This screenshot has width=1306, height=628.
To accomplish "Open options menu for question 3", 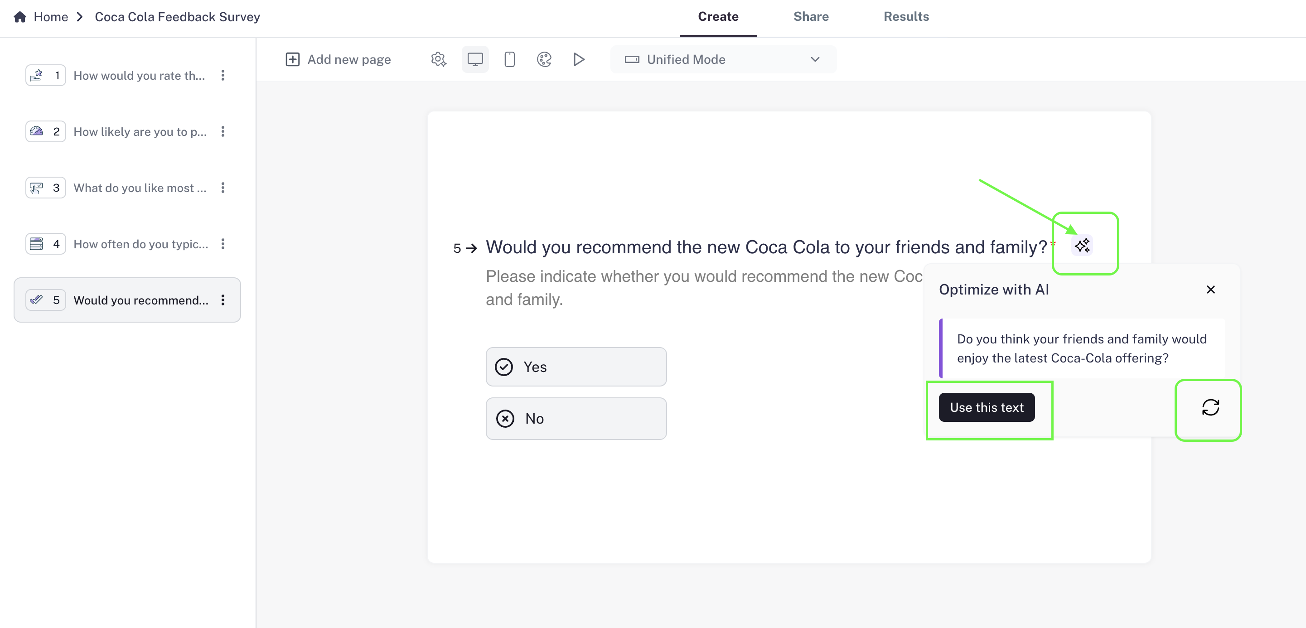I will point(223,188).
